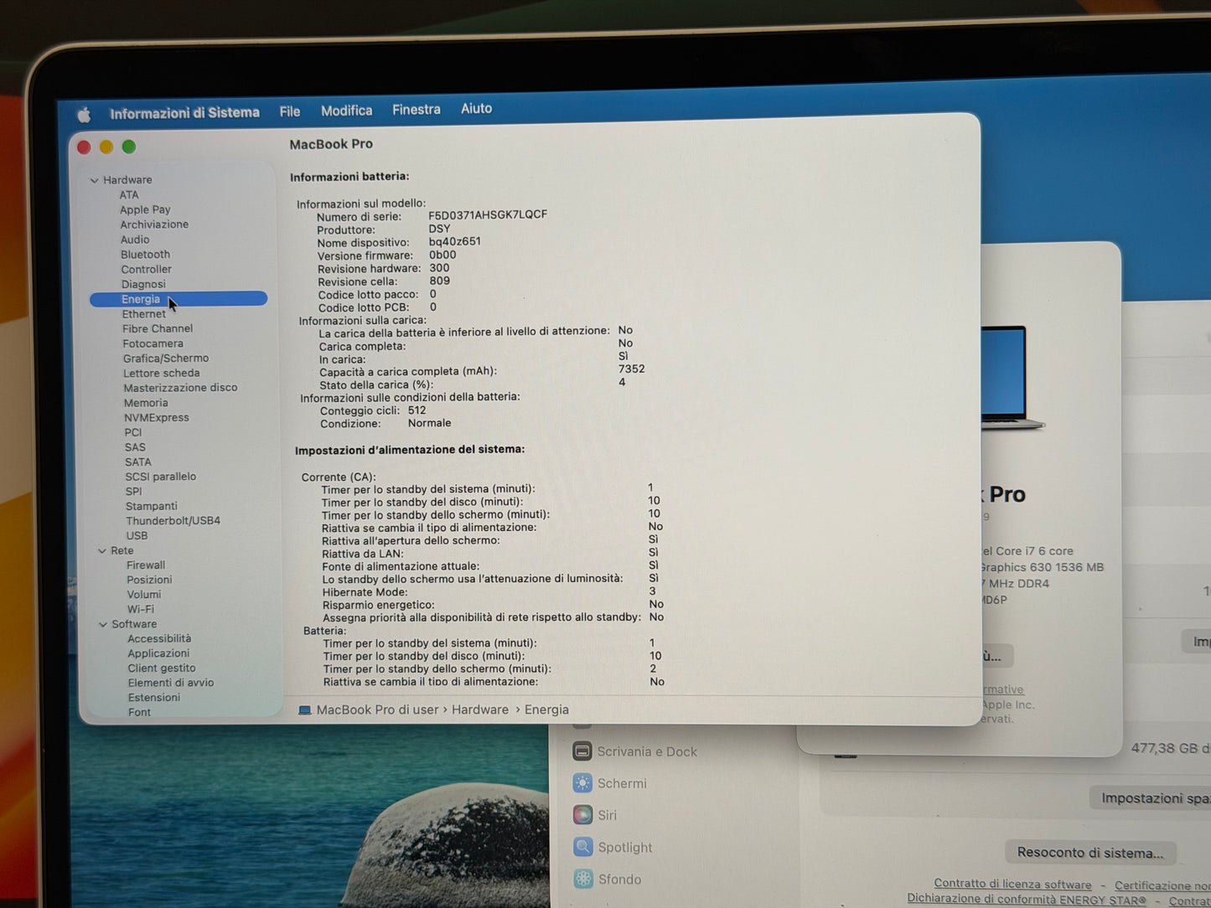Image resolution: width=1211 pixels, height=908 pixels.
Task: Collapse the Software tree section
Action: tap(103, 625)
